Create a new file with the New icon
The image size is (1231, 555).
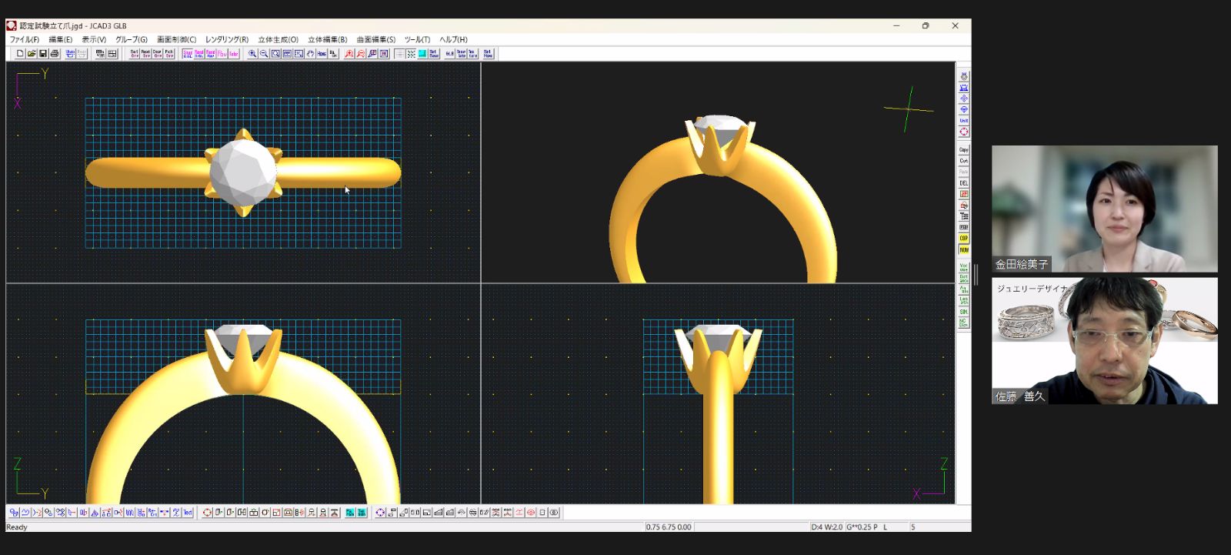20,54
